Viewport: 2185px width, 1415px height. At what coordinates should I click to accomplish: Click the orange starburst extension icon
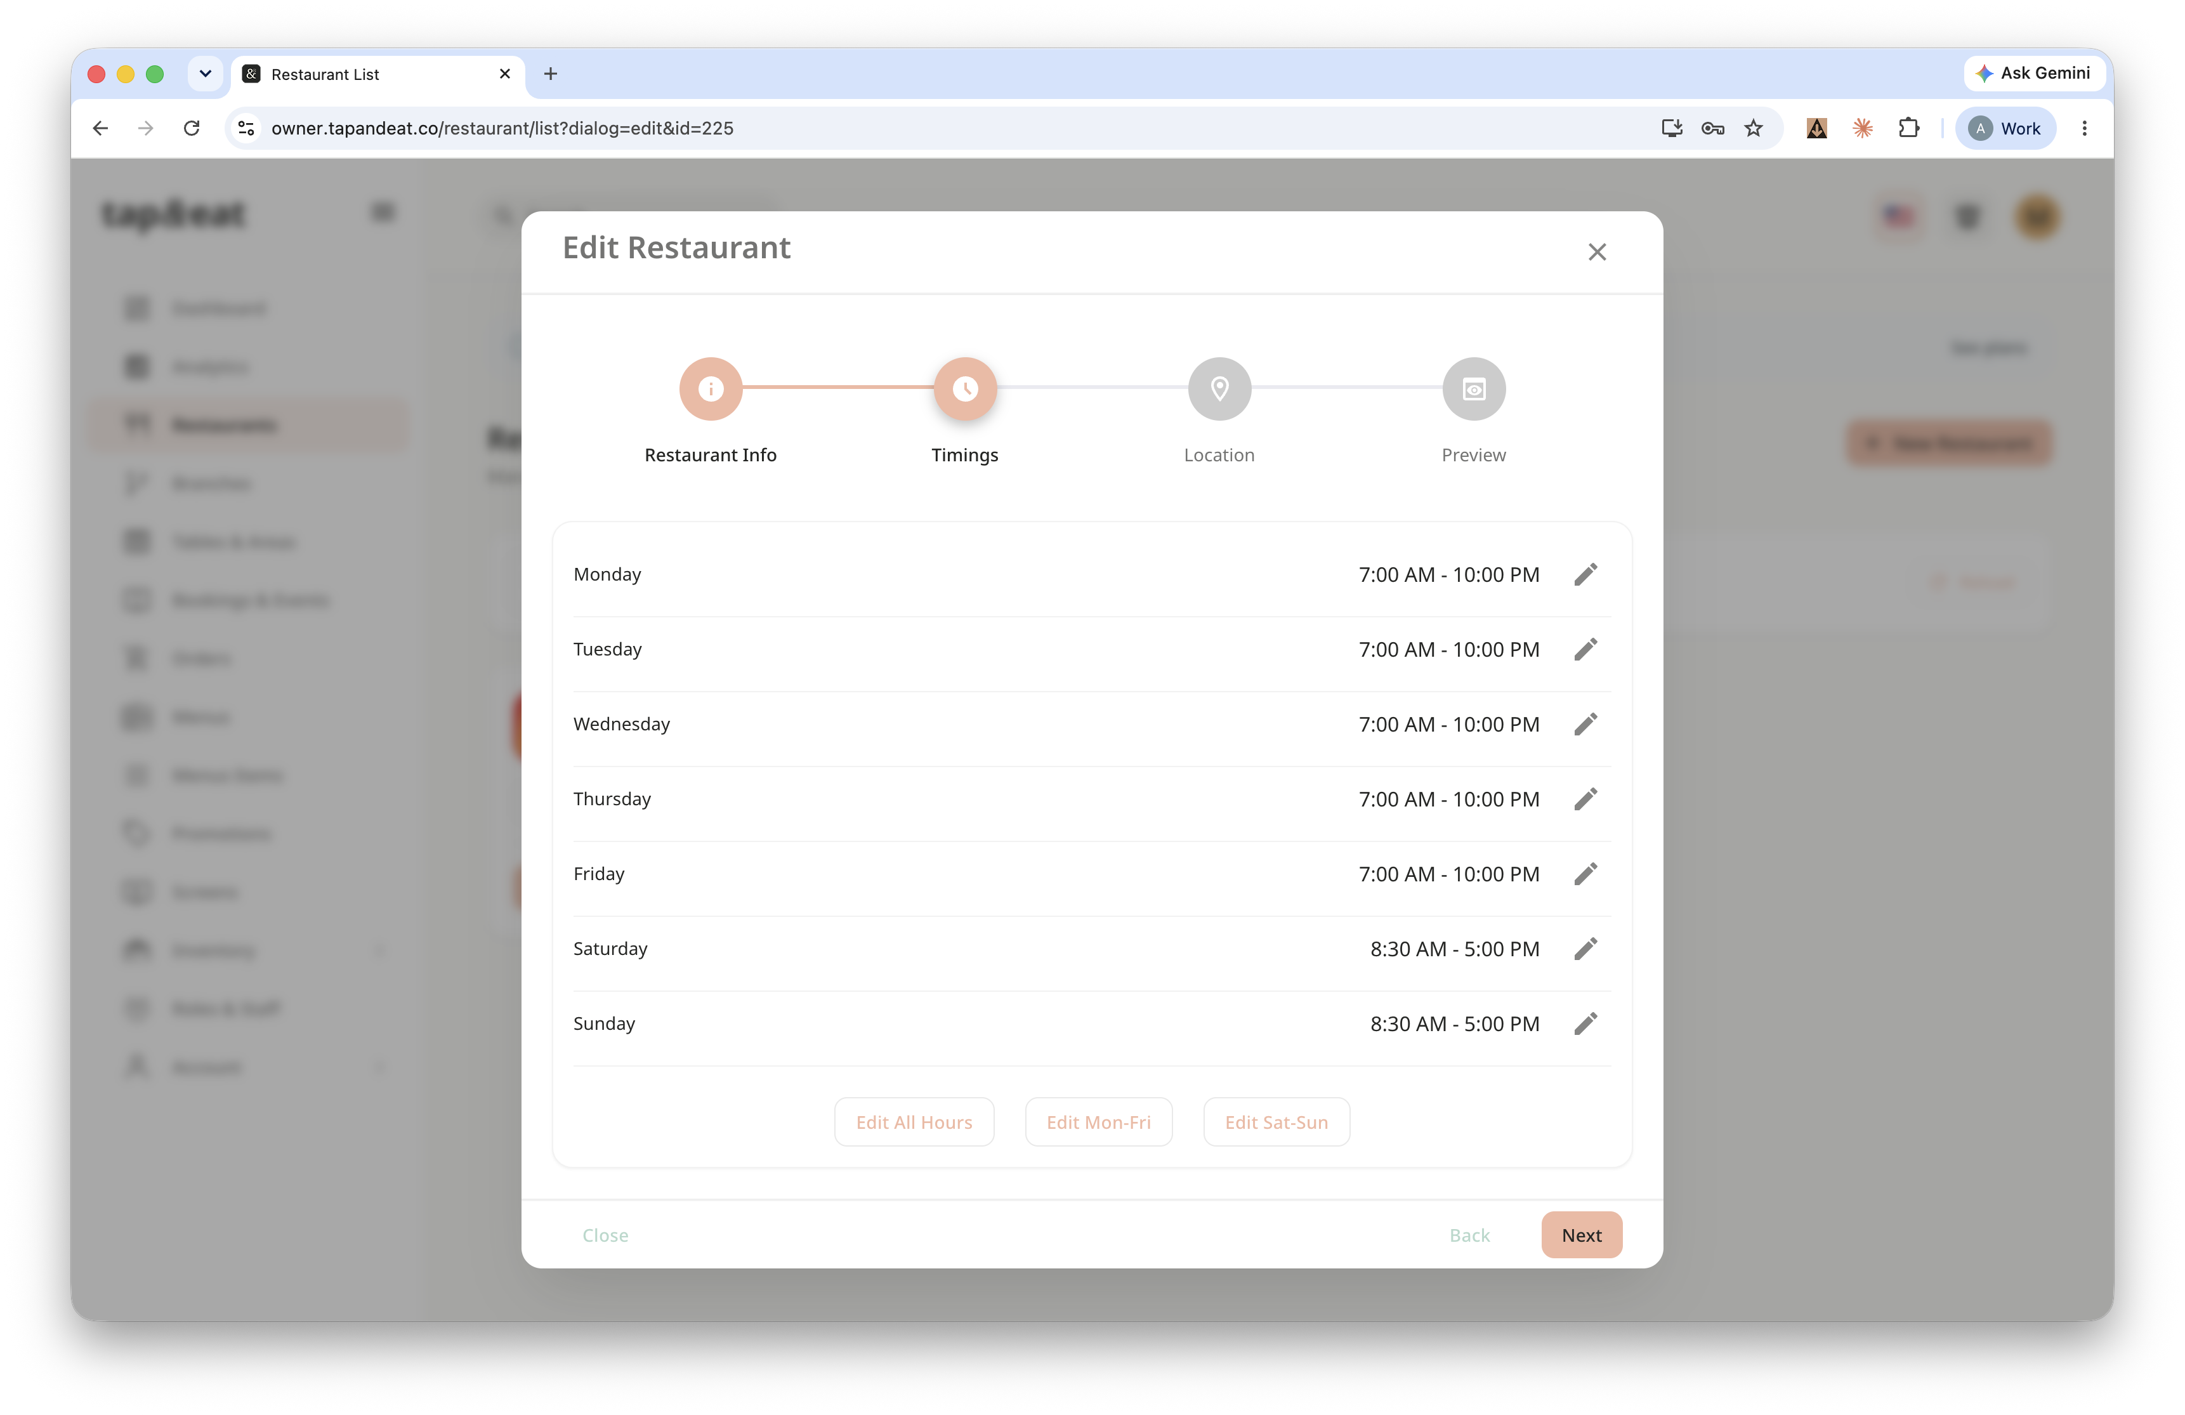(1863, 129)
